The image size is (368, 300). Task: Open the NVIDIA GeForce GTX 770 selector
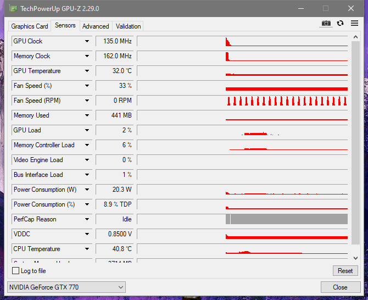point(66,287)
